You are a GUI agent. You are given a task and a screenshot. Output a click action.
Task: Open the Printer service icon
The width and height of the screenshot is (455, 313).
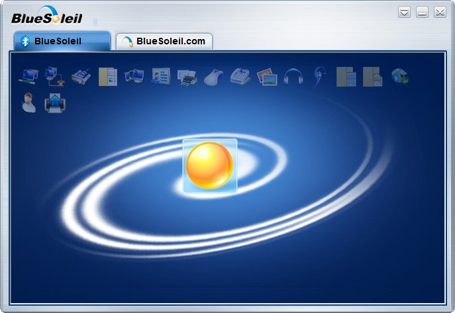[187, 77]
